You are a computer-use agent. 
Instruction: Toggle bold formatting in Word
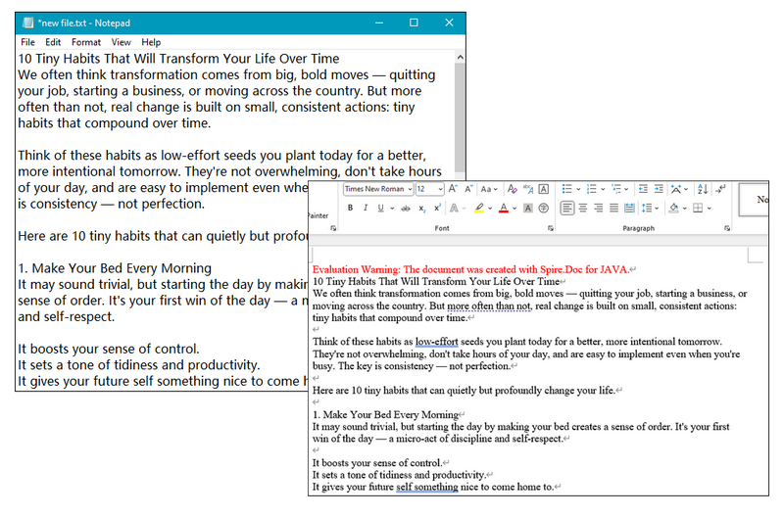click(x=350, y=208)
